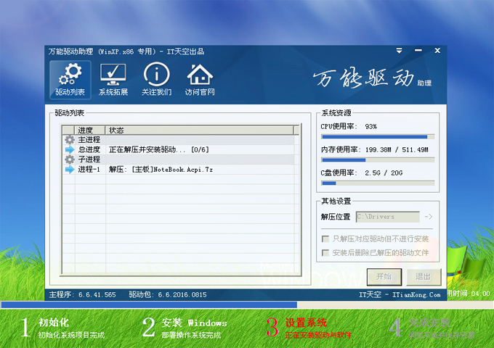Image resolution: width=494 pixels, height=348 pixels.
Task: Click the C盘使用率 progress bar
Action: tap(378, 183)
